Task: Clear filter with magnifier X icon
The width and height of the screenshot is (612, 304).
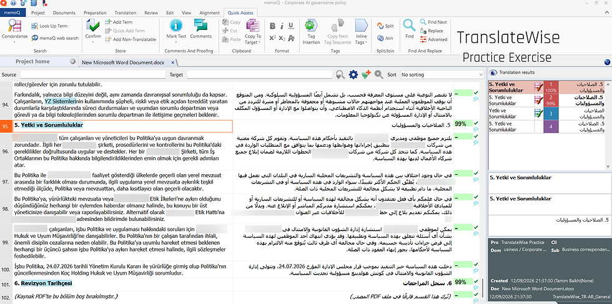Action: 378,74
